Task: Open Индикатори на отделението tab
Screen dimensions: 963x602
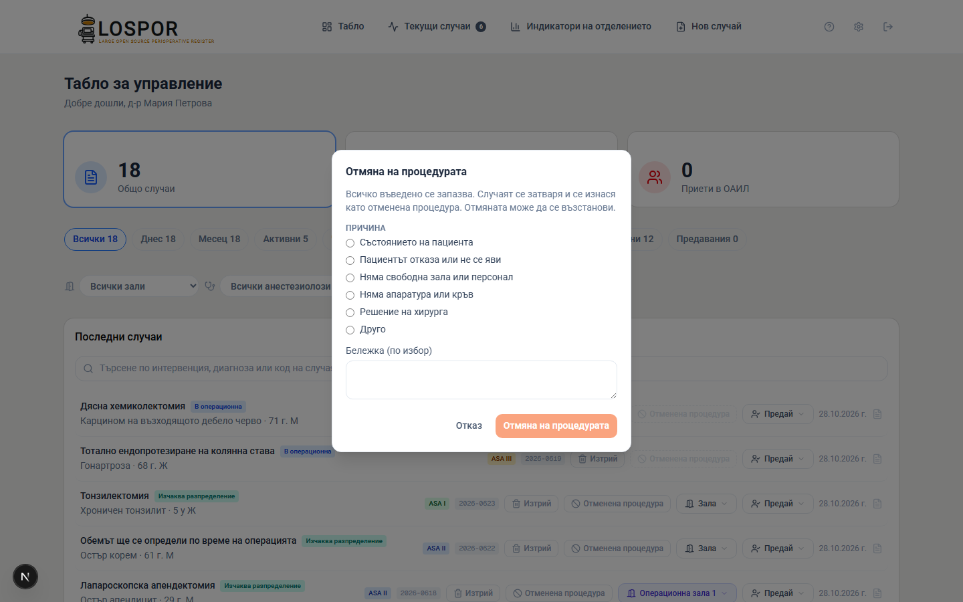Action: 580,27
